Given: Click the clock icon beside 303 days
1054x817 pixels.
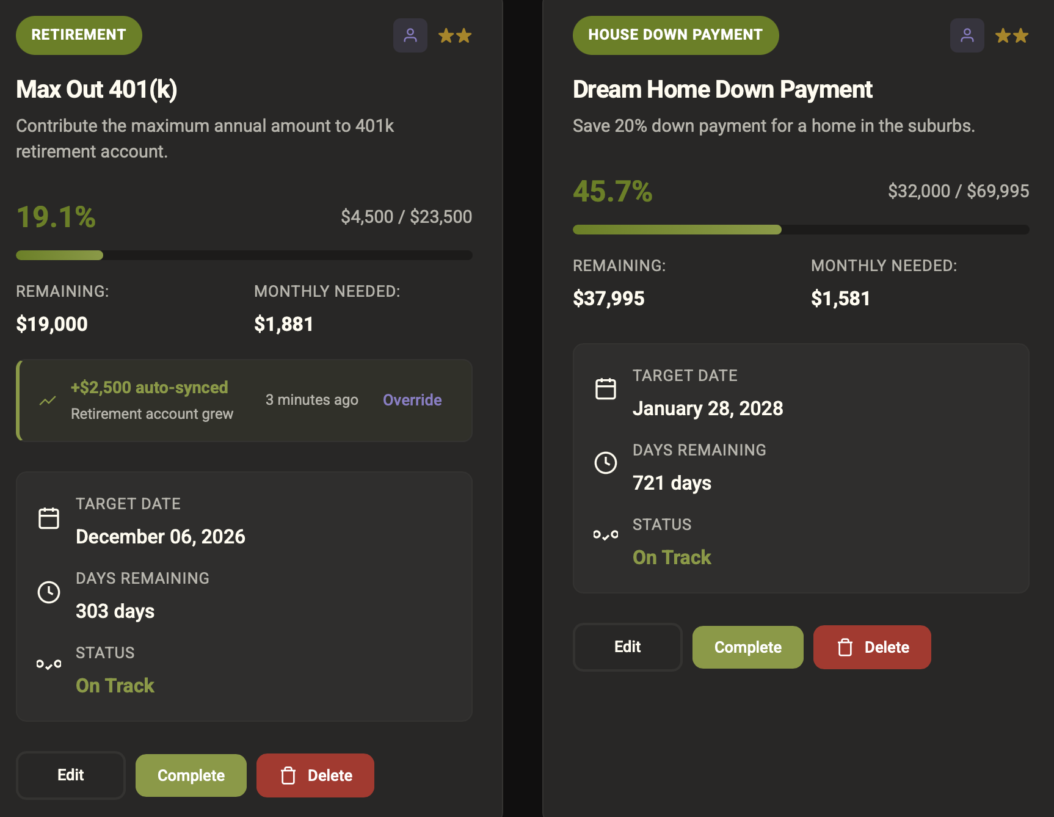Looking at the screenshot, I should [x=49, y=592].
